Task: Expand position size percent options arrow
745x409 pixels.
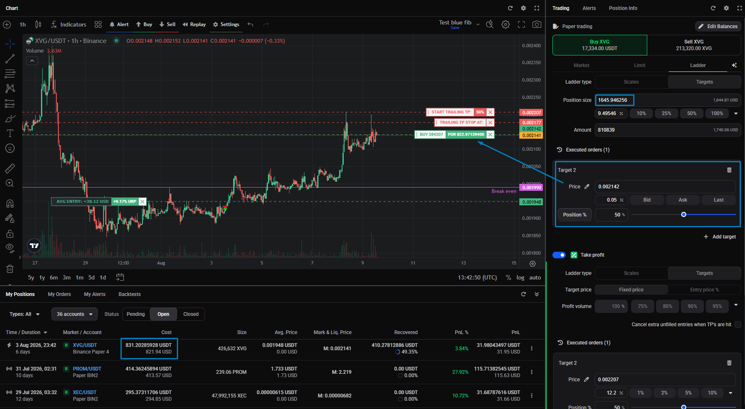Action: click(x=736, y=113)
